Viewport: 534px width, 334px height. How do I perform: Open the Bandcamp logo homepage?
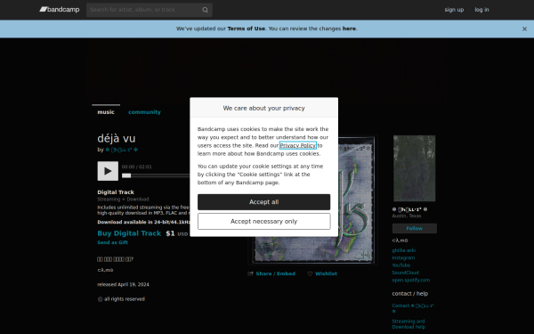(60, 10)
